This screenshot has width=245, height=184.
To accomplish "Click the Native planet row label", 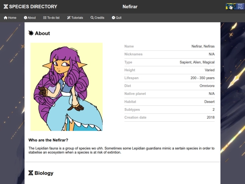I will 135,94.
